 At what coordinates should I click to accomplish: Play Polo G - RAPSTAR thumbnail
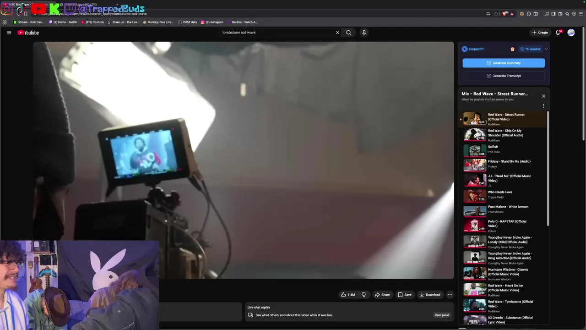[x=475, y=225]
